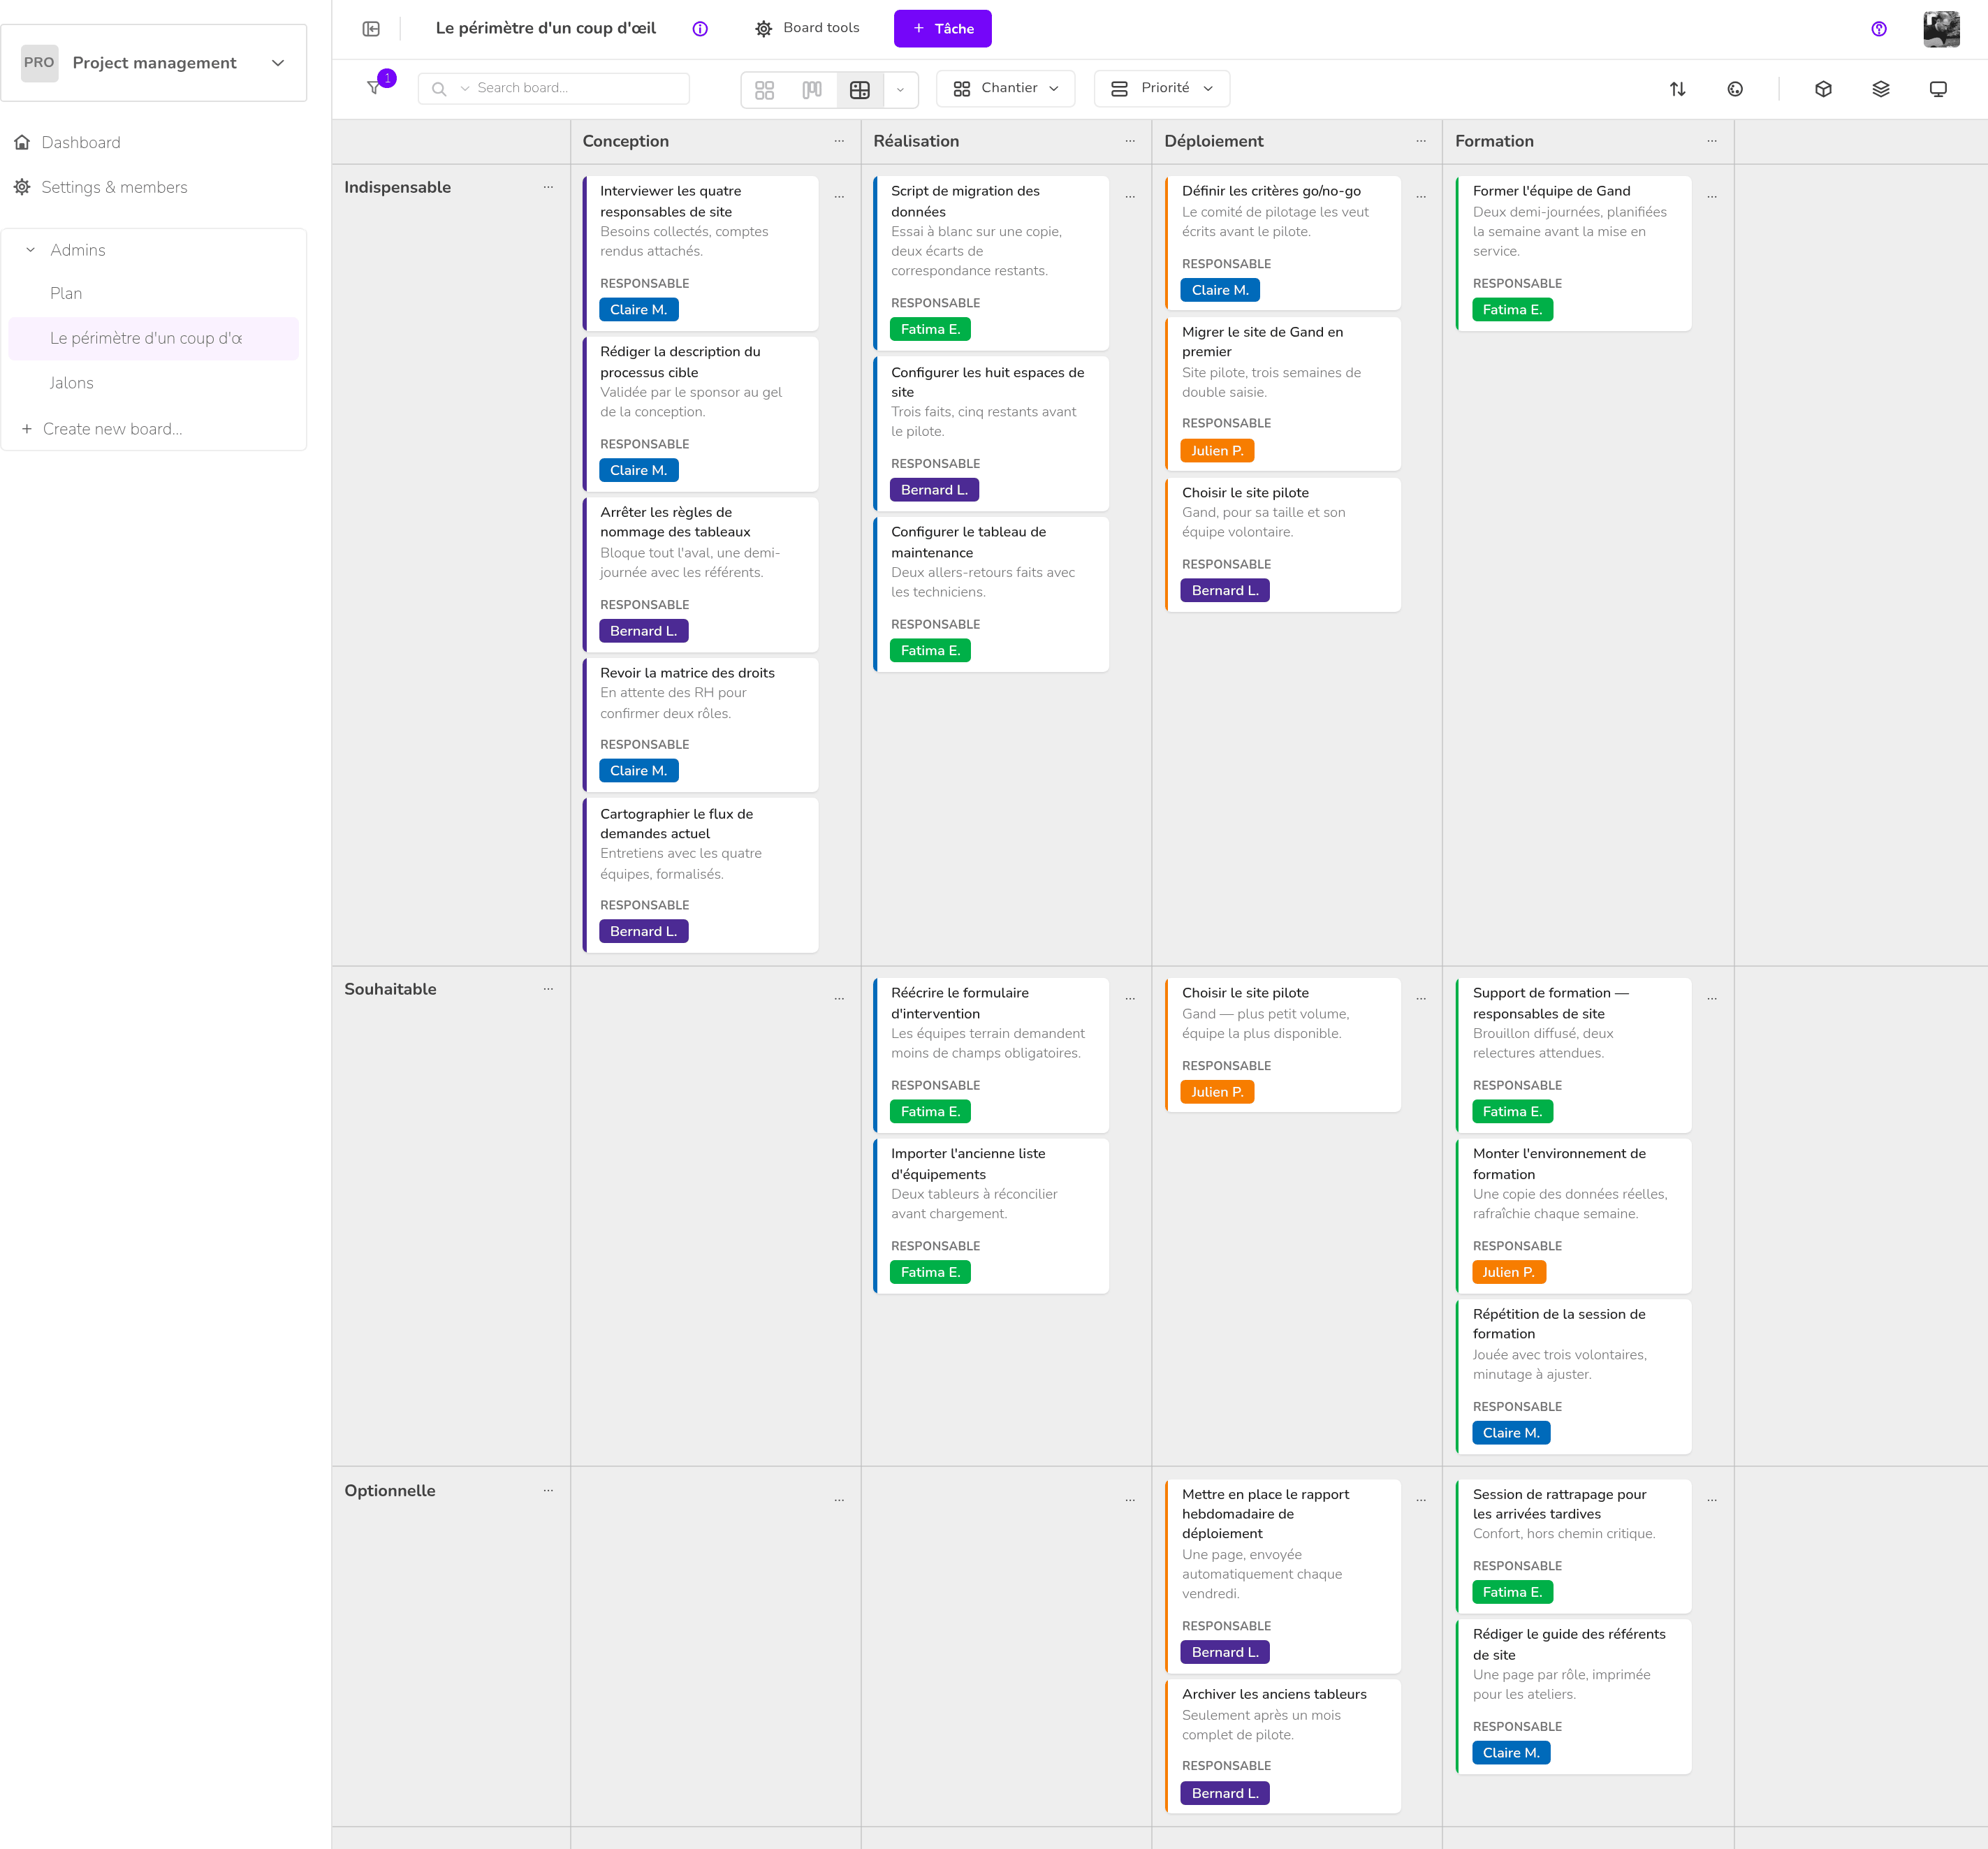Open Rédiger le guide des référents de site card

[1574, 1696]
